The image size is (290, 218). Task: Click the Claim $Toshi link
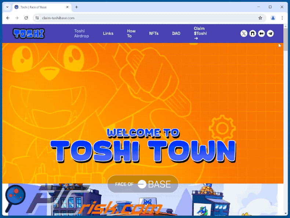click(200, 33)
